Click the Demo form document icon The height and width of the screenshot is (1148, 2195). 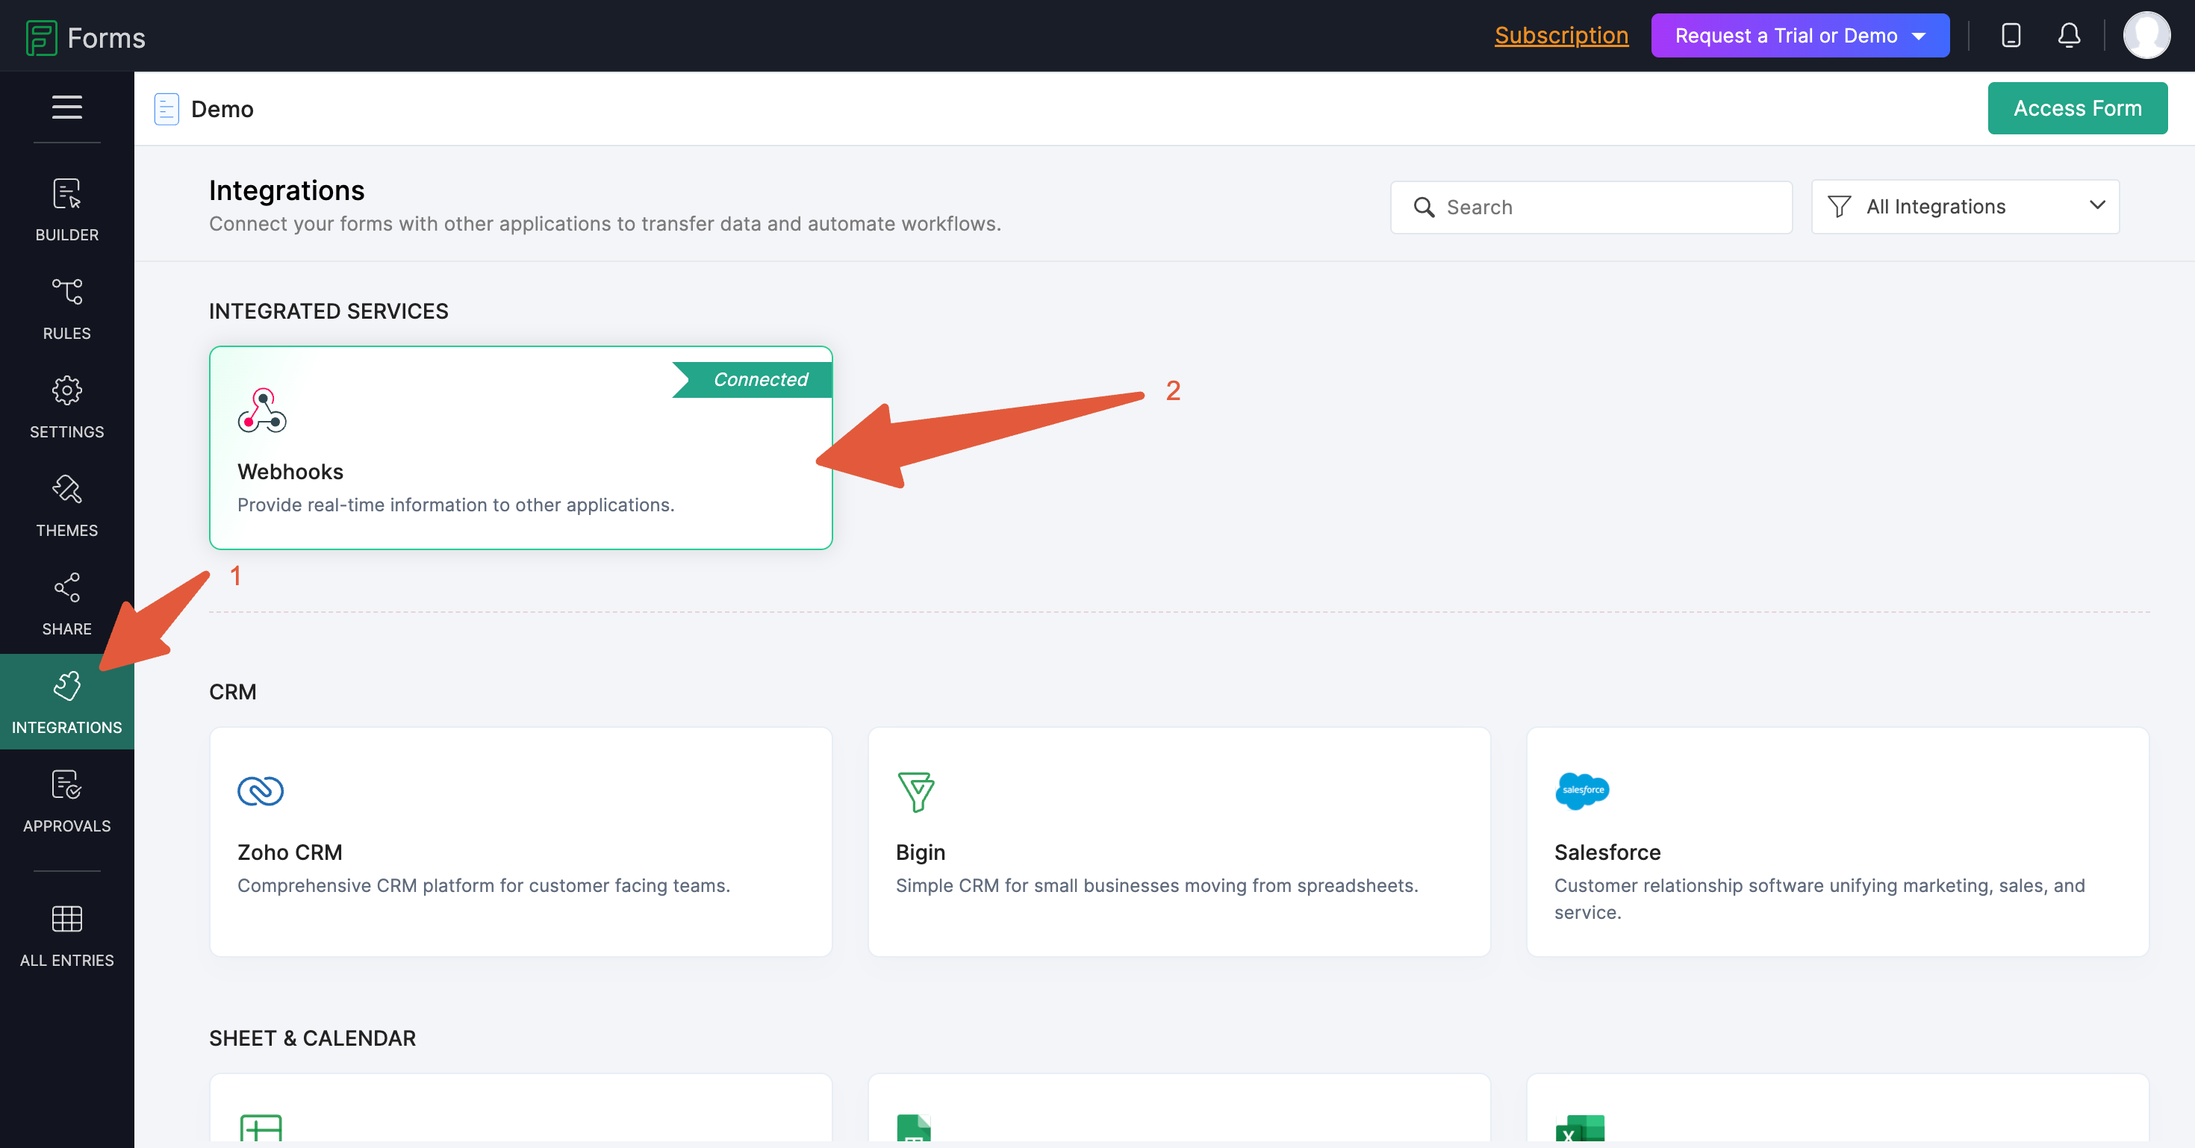tap(166, 109)
